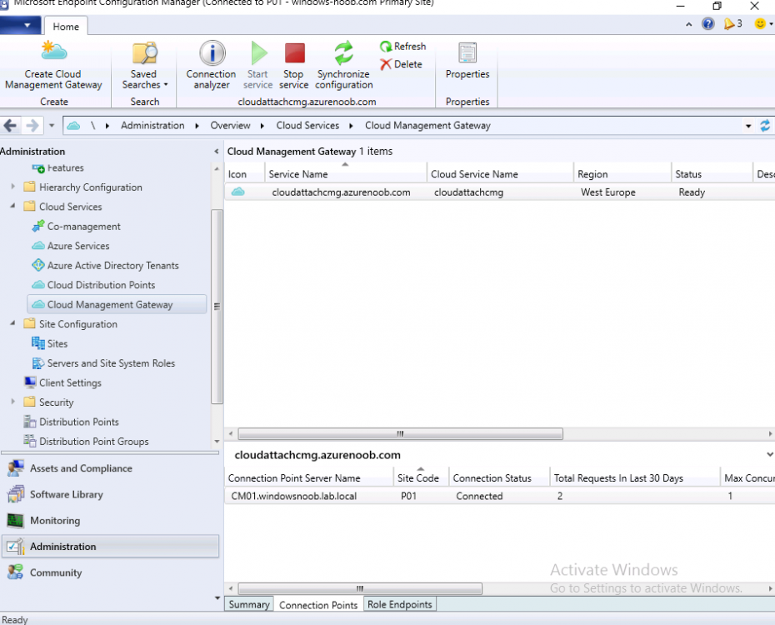Open Saved Searches dropdown
The image size is (775, 625).
click(x=144, y=66)
